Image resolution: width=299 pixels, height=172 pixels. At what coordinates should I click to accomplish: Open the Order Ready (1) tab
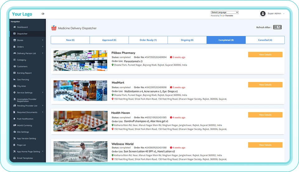(148, 40)
